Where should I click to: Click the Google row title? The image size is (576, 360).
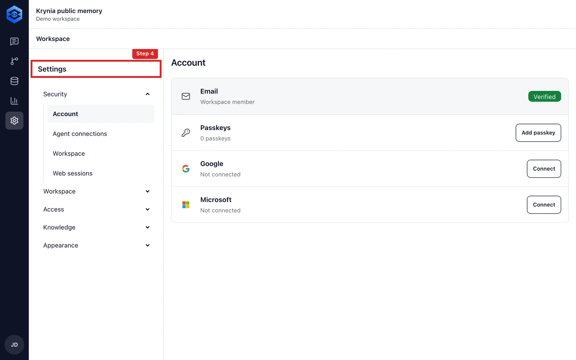(x=212, y=164)
